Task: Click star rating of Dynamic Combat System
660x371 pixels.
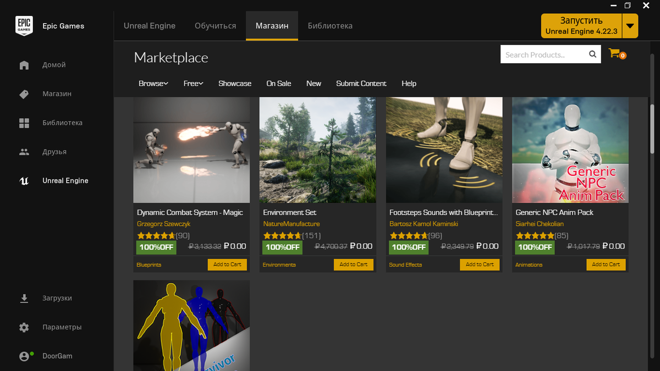Action: (156, 235)
